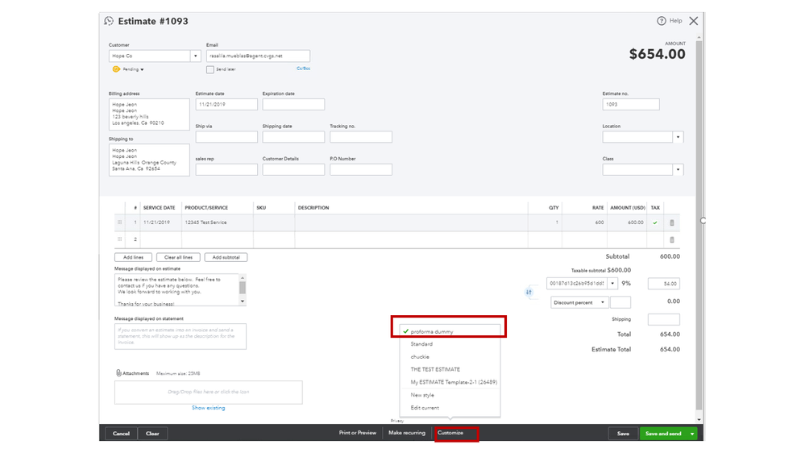
Task: Click the trash icon on line 2
Action: coord(672,239)
